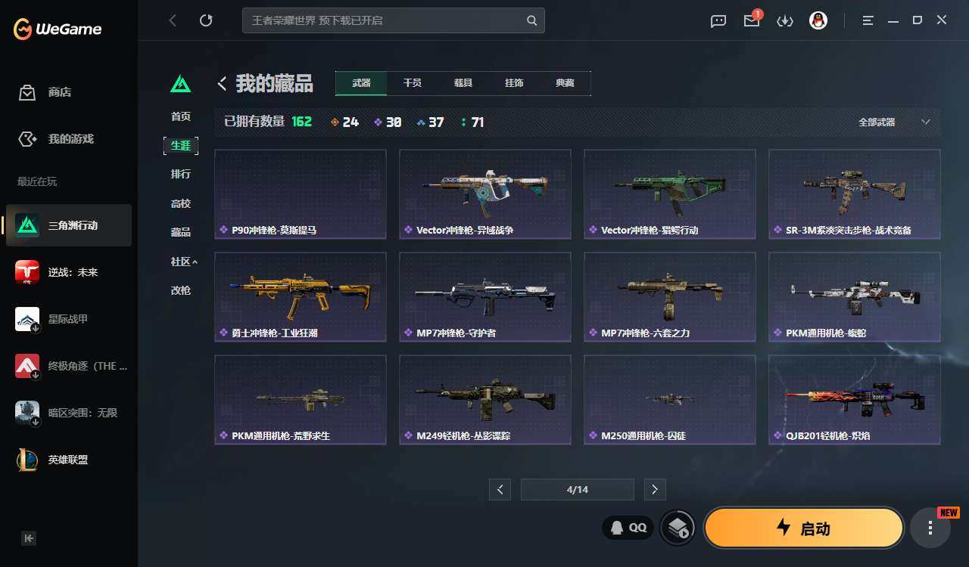Click the orange 启动 launch button

804,528
